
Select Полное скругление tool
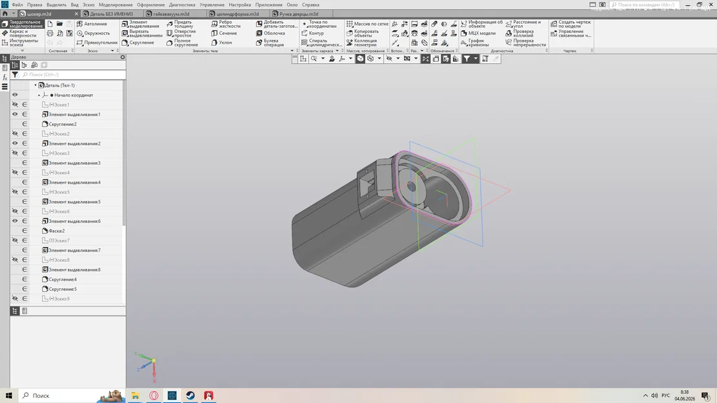[182, 43]
